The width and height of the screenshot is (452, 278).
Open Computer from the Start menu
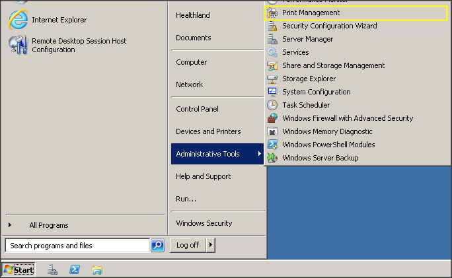point(192,62)
